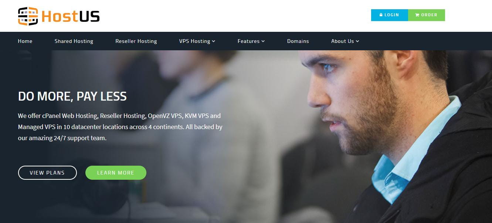This screenshot has width=492, height=223.
Task: Expand the Features dropdown chevron
Action: point(263,41)
